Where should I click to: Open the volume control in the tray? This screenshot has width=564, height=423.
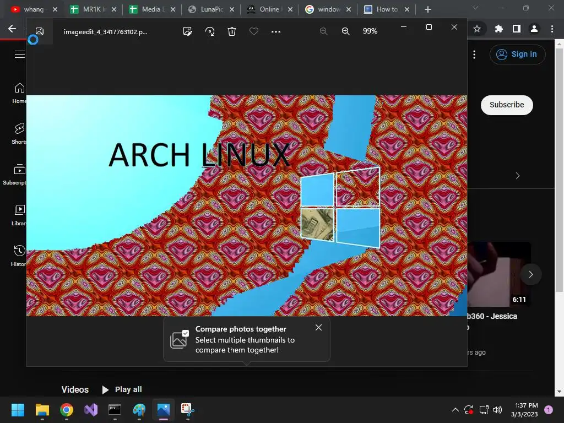(x=497, y=410)
